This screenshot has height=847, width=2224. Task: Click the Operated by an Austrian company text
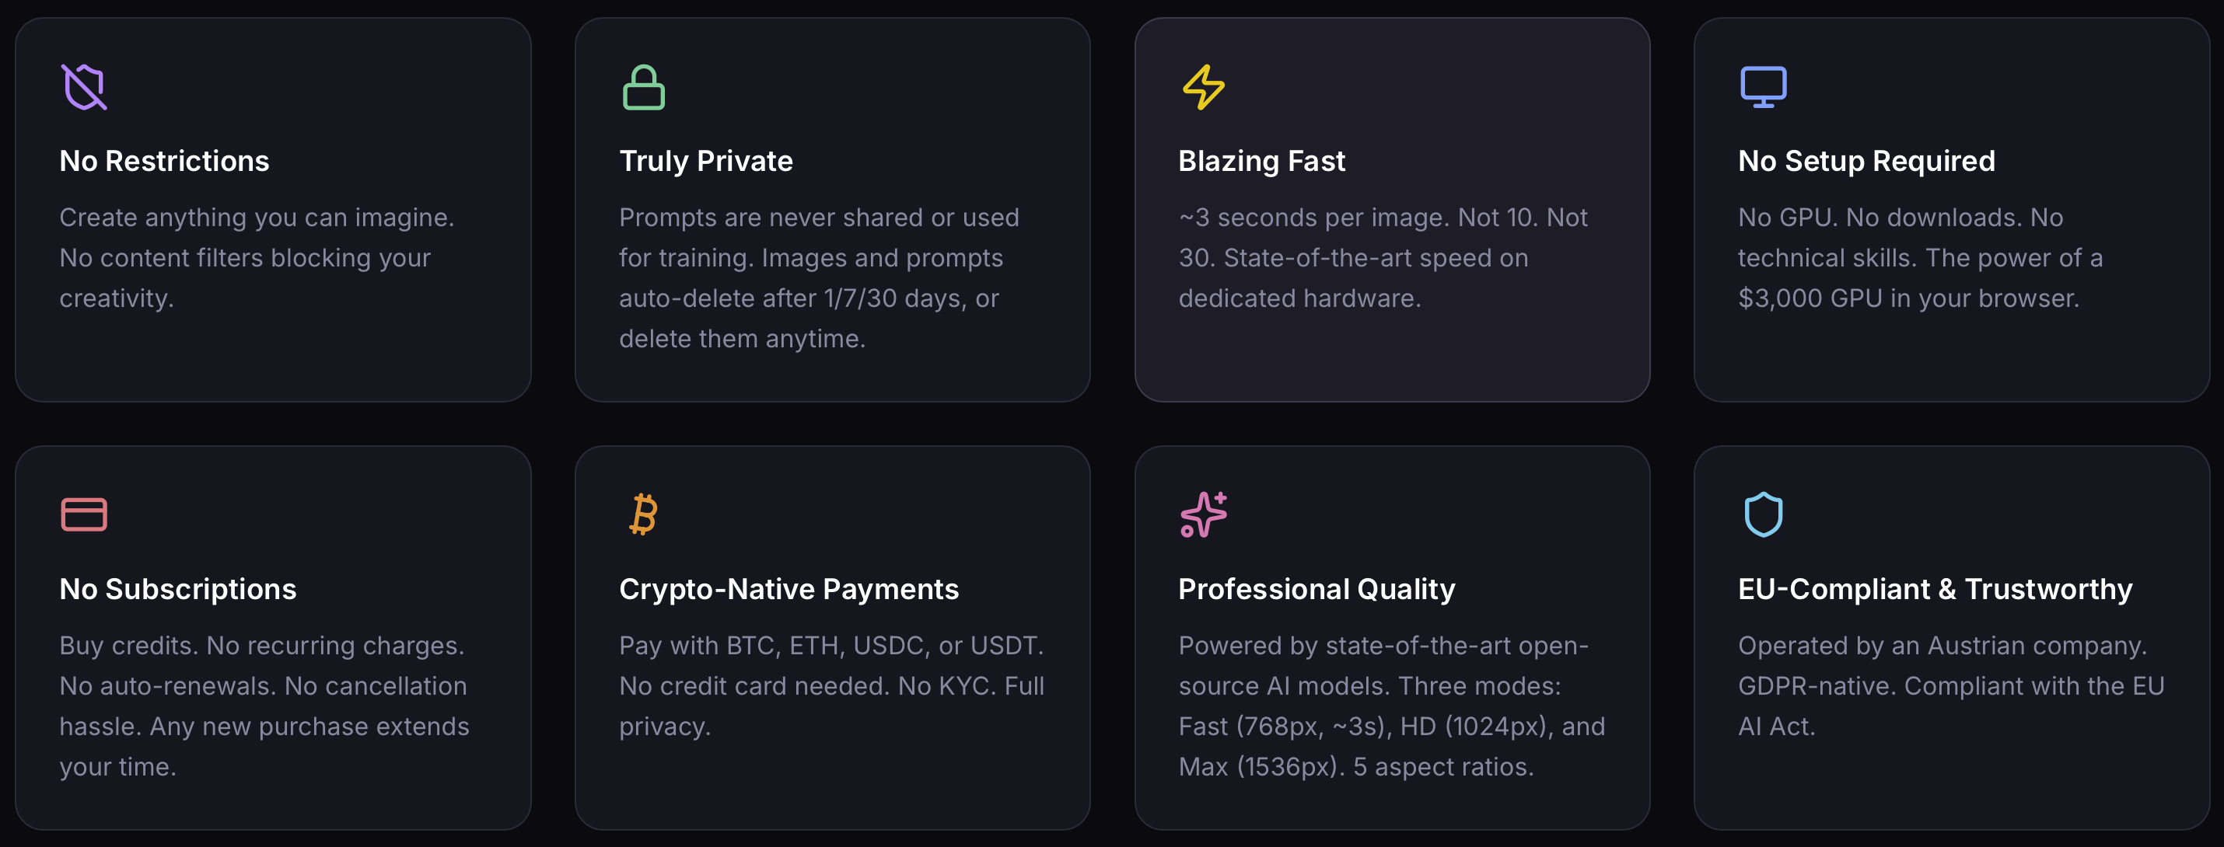pyautogui.click(x=1942, y=646)
